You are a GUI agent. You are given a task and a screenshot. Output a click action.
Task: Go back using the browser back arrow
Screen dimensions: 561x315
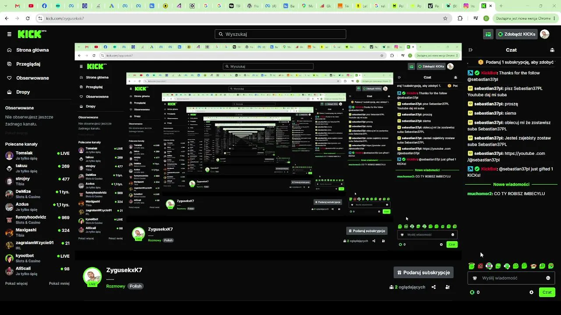coord(7,18)
